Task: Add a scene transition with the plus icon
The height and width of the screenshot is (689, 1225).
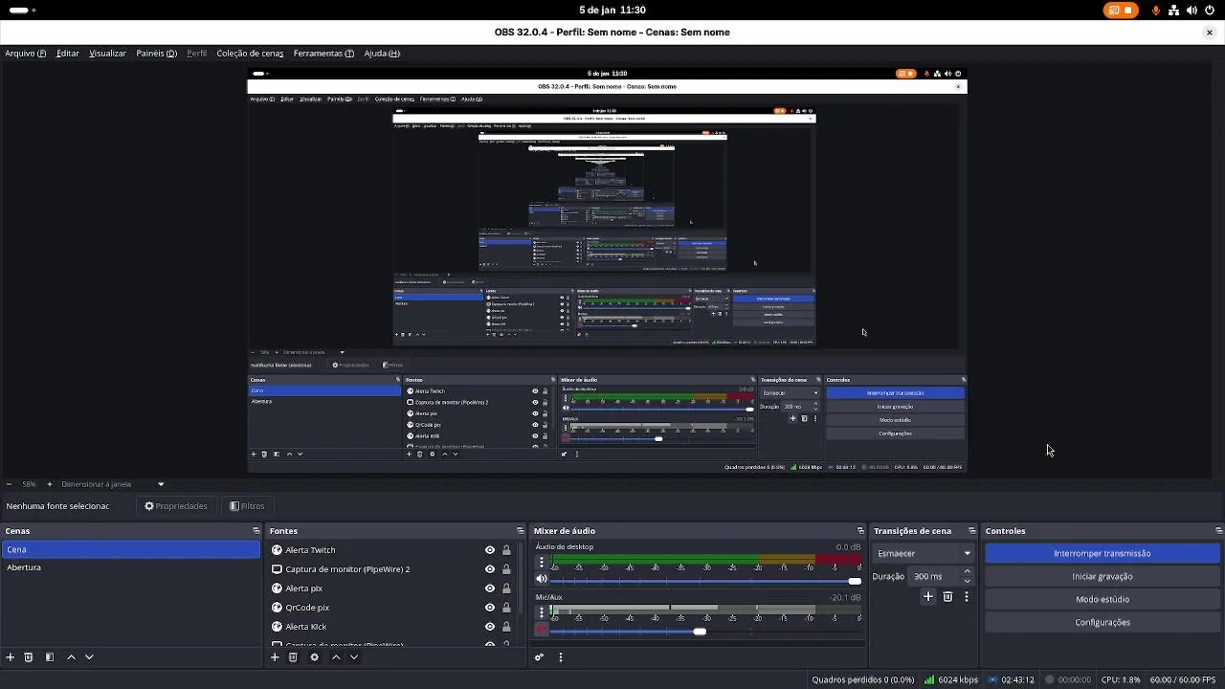Action: point(927,596)
